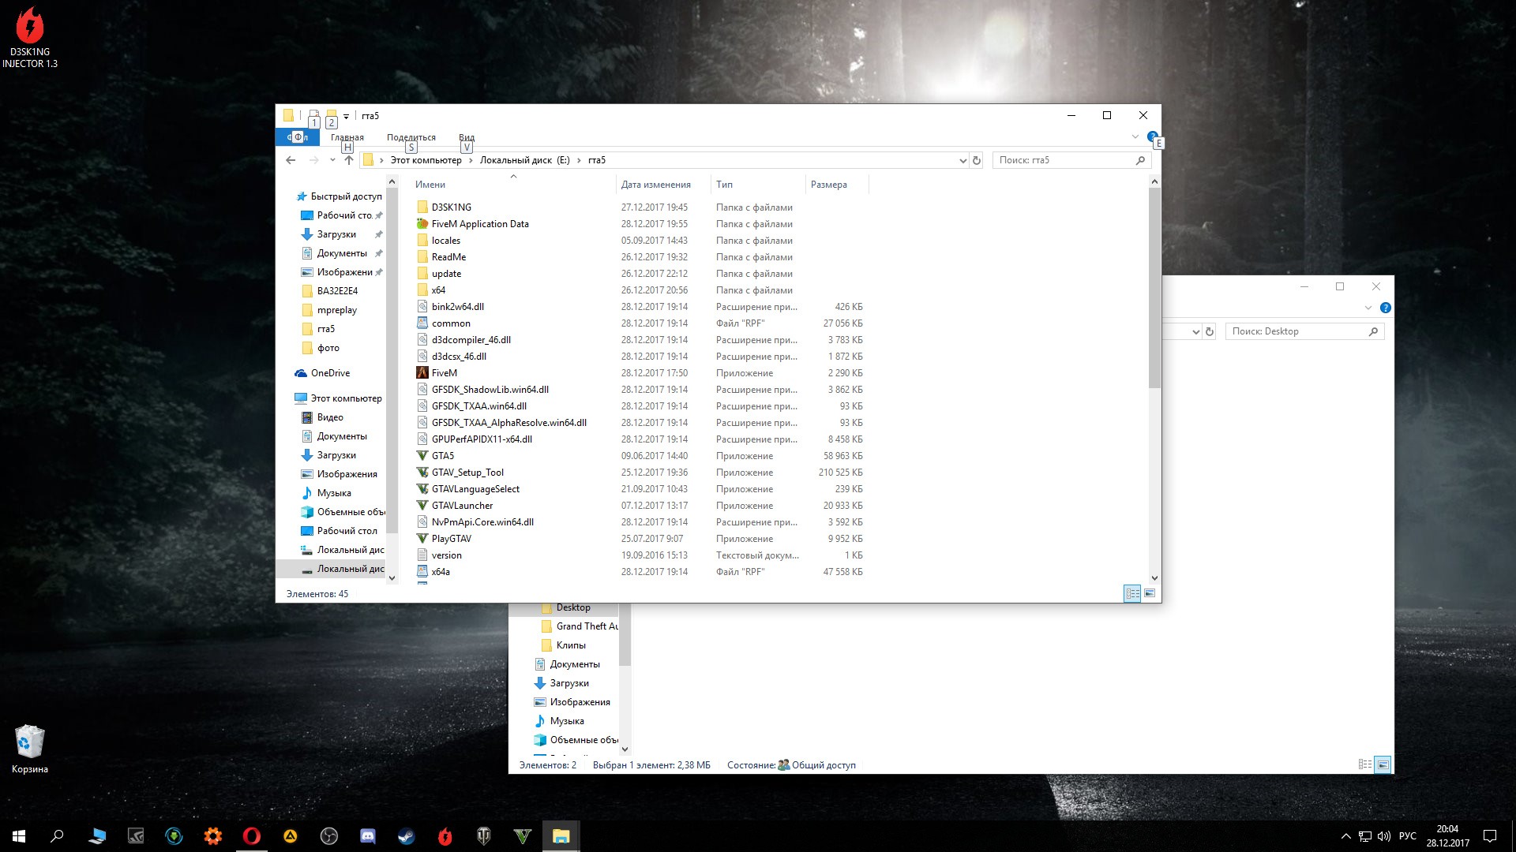
Task: Open clock and calendar 20:04
Action: point(1447,836)
